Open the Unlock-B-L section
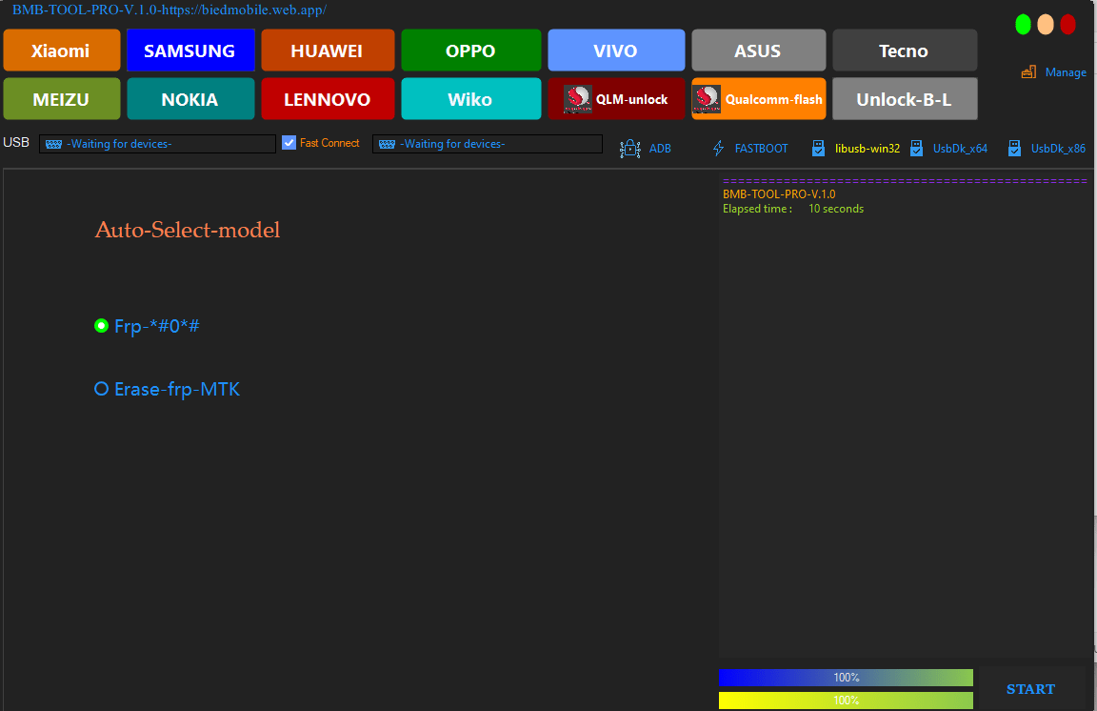 point(905,99)
